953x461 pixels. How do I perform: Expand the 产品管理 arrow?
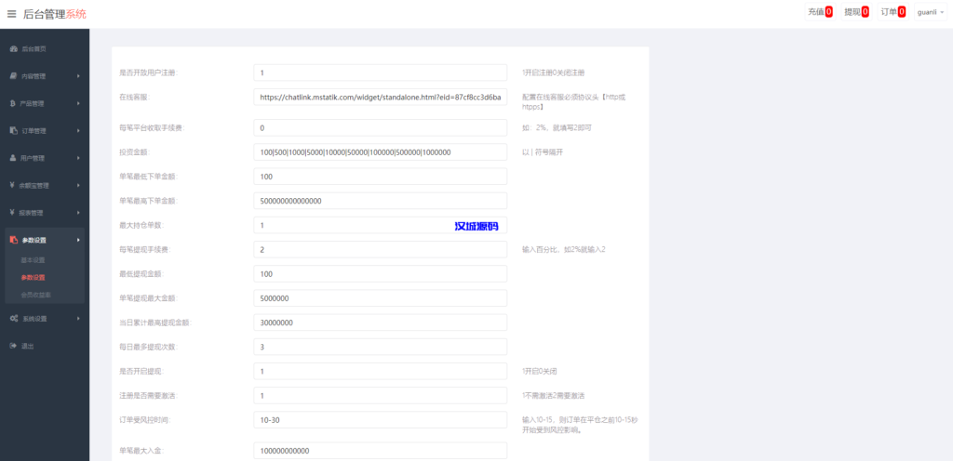(78, 104)
